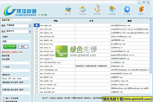Click the 网址 column header
The width and height of the screenshot is (153, 102).
coord(57,21)
